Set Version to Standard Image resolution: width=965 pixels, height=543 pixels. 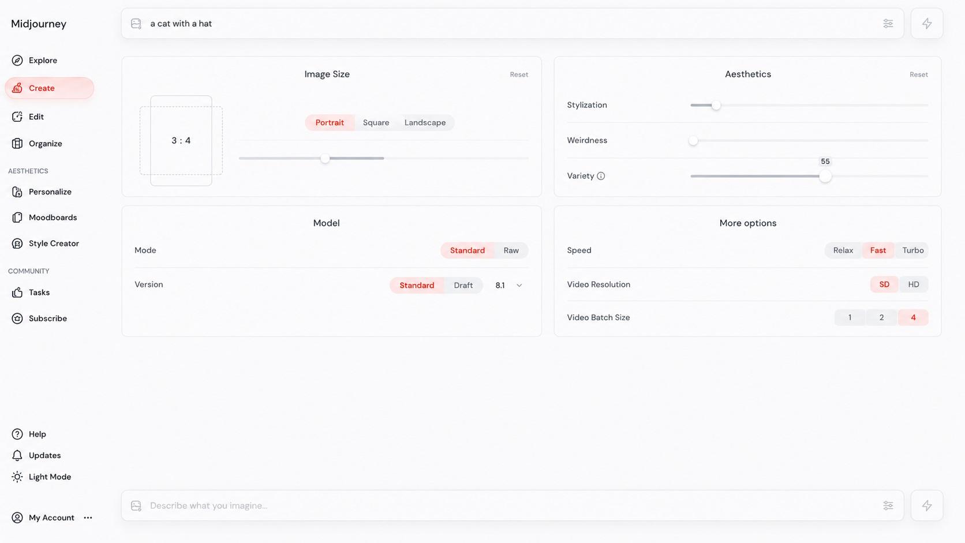tap(417, 285)
